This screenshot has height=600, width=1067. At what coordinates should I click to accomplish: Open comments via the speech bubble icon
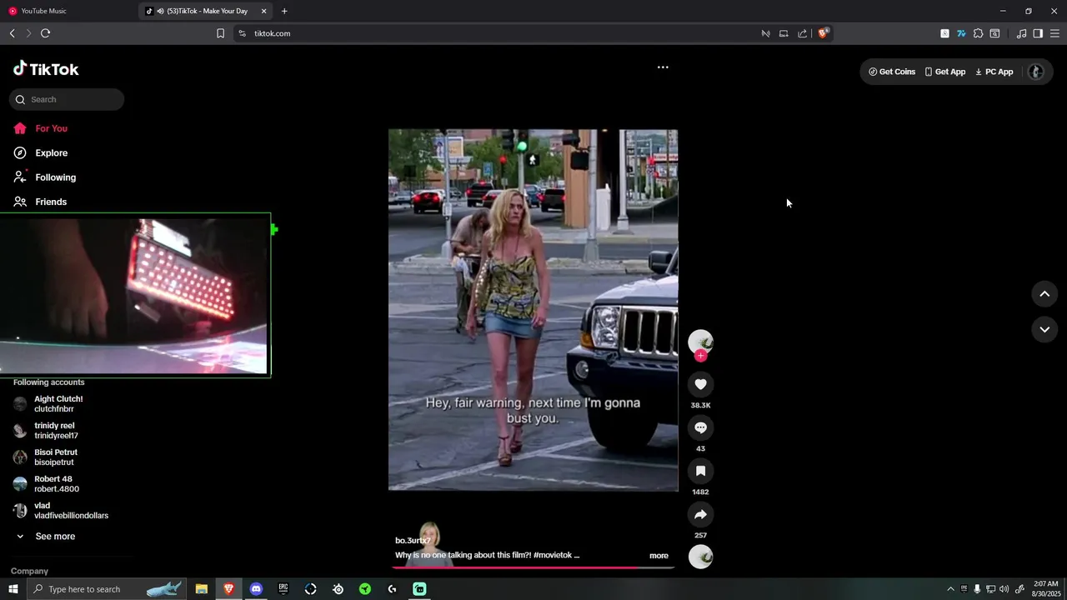[700, 427]
